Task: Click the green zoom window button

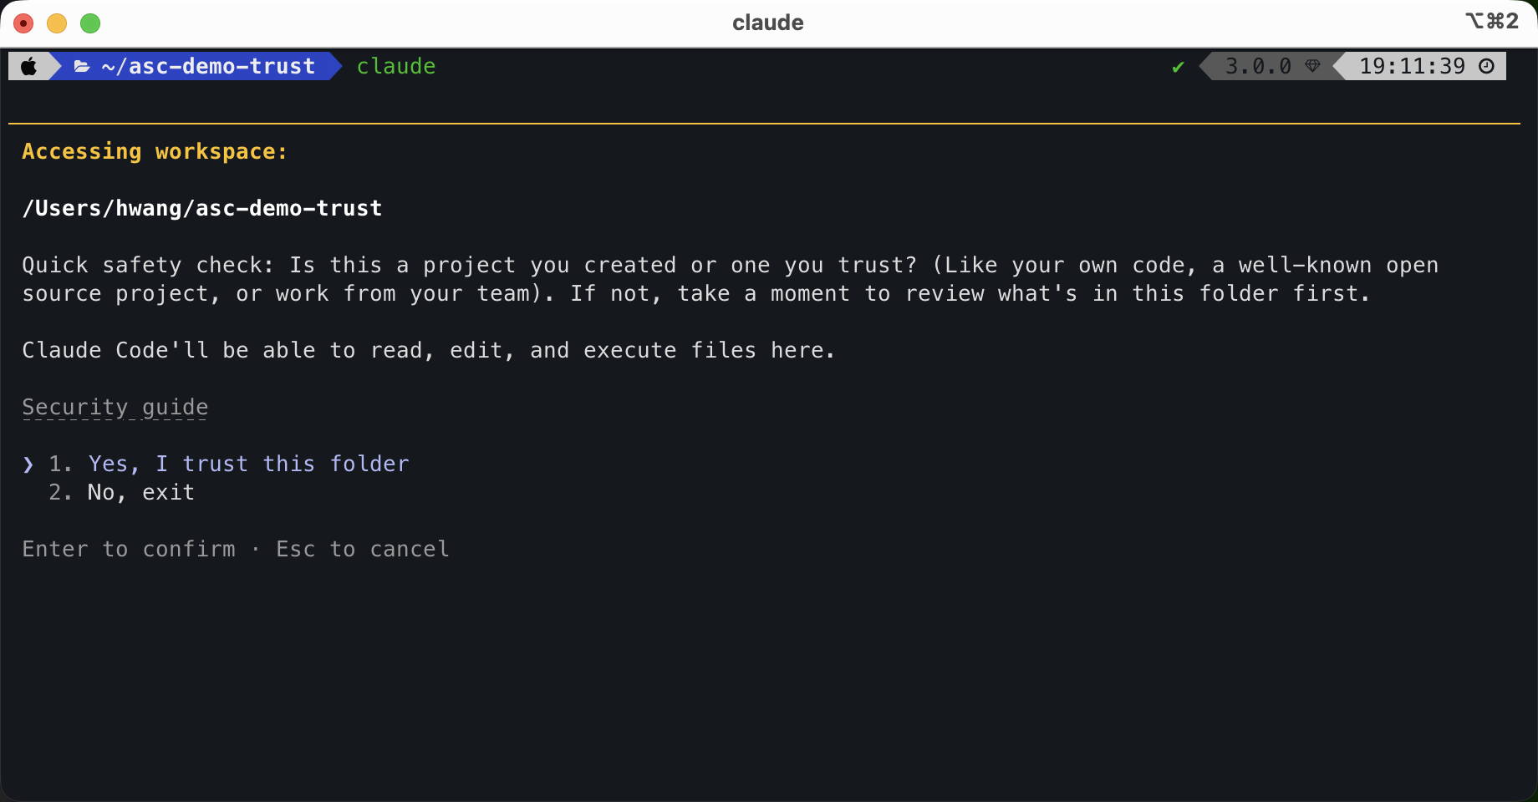Action: pyautogui.click(x=90, y=23)
